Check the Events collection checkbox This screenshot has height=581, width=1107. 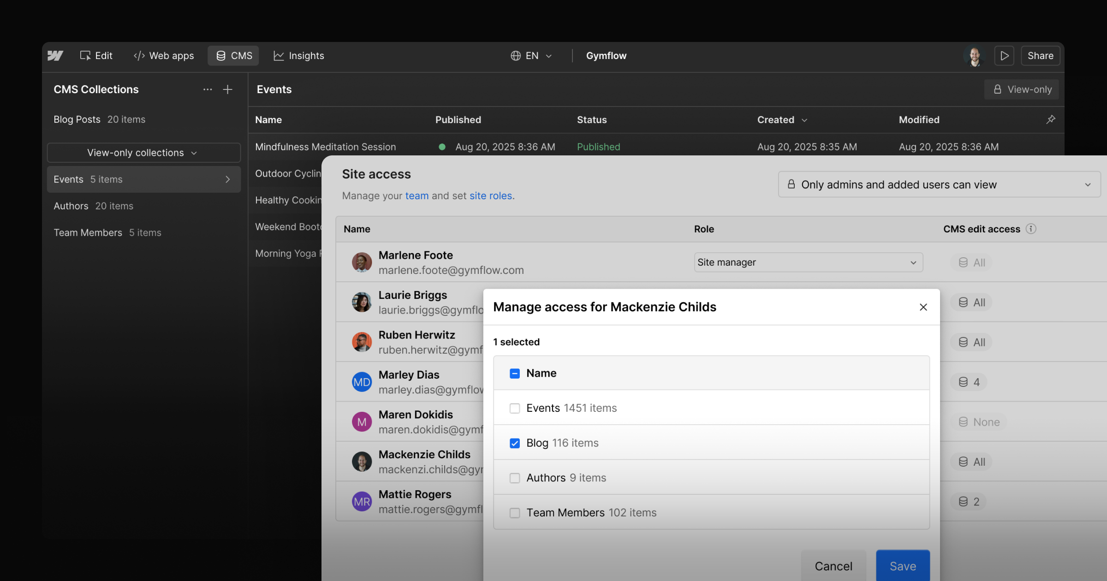coord(515,409)
